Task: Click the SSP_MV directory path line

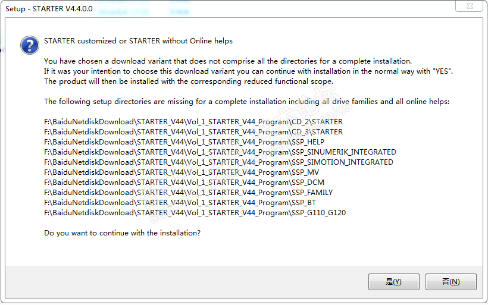Action: [182, 172]
